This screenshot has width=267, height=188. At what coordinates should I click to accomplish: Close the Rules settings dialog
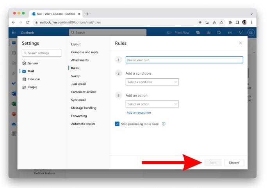[x=240, y=43]
